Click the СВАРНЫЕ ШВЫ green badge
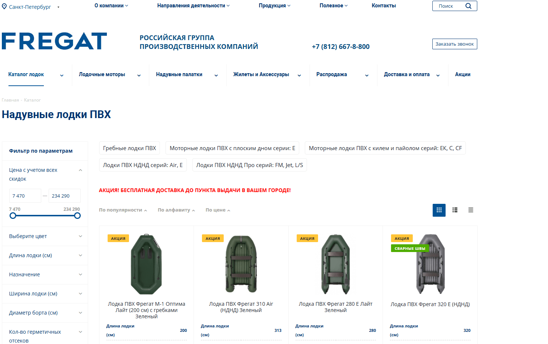The height and width of the screenshot is (344, 548). [x=410, y=248]
